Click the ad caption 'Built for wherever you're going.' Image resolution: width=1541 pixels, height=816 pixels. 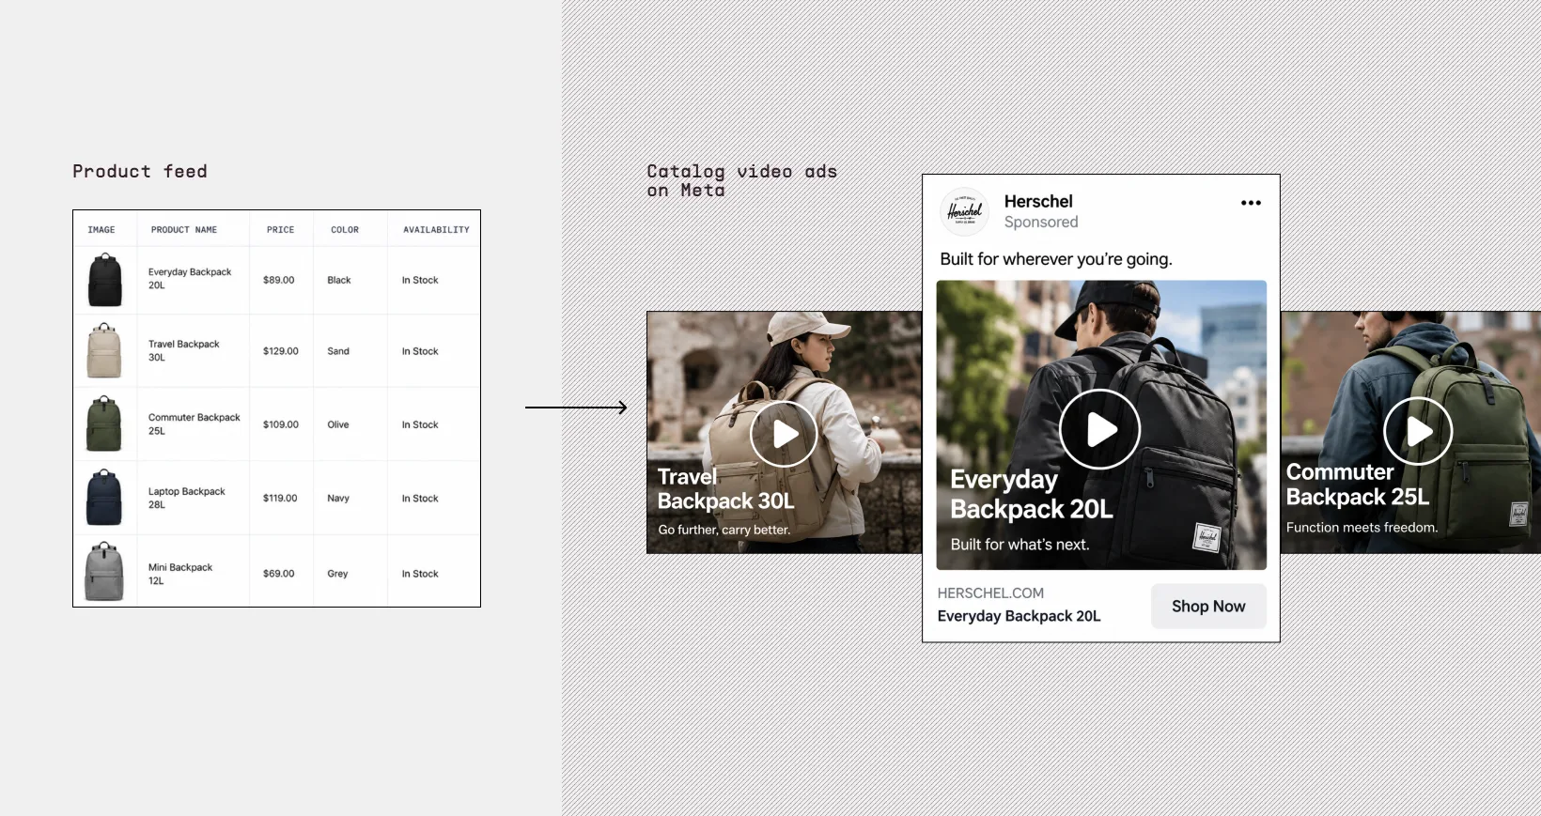[1056, 259]
